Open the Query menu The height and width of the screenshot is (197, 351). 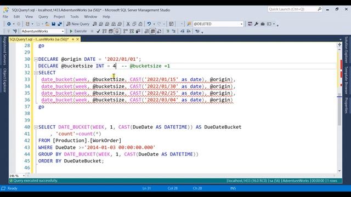pos(43,17)
